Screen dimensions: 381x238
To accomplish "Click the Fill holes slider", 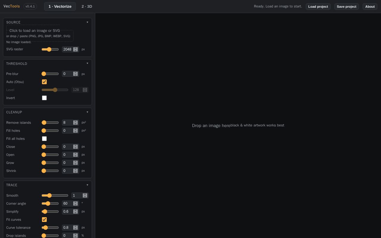I will point(50,131).
